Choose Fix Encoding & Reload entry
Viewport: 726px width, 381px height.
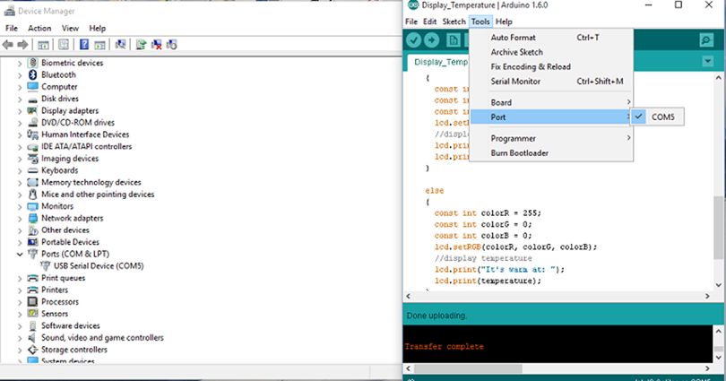tap(551, 66)
